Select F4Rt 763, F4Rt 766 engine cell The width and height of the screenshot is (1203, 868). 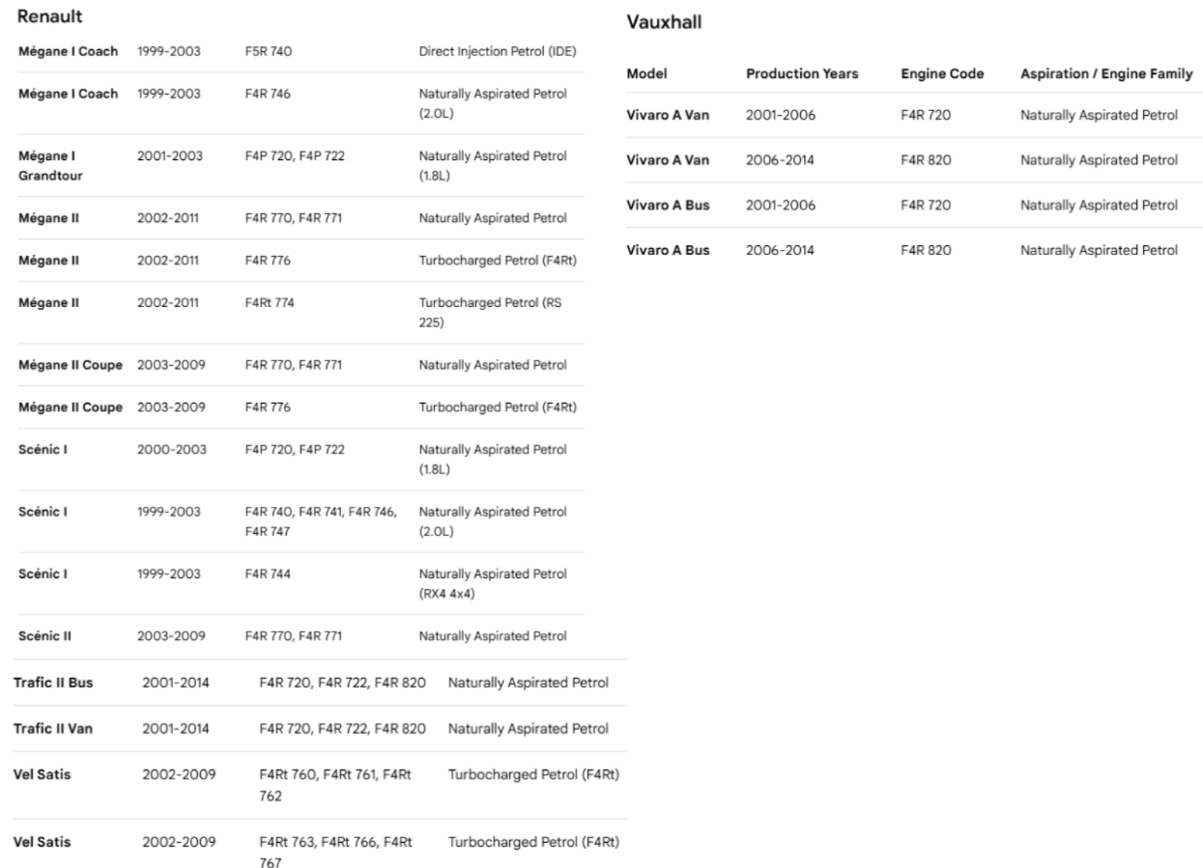(x=336, y=852)
